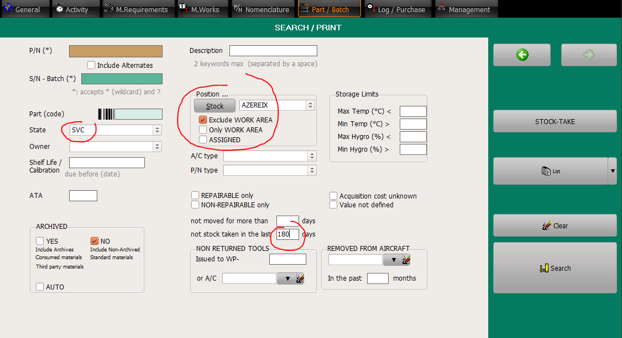
Task: Click the Max Temp (°C) field
Action: 413,111
